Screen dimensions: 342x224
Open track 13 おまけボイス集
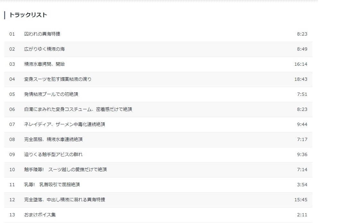click(40, 215)
